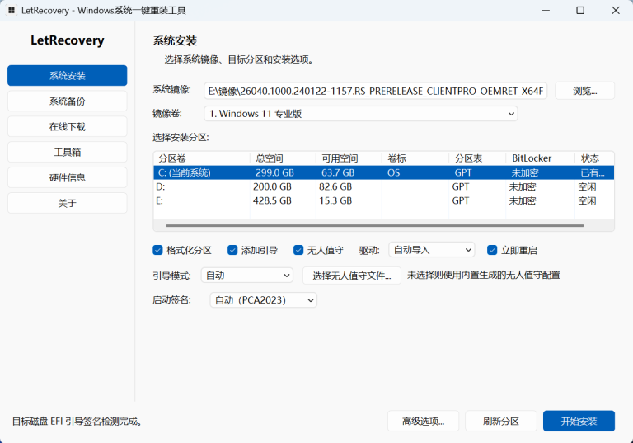Disable the 无人值守 checkbox
The width and height of the screenshot is (633, 443).
pos(298,250)
